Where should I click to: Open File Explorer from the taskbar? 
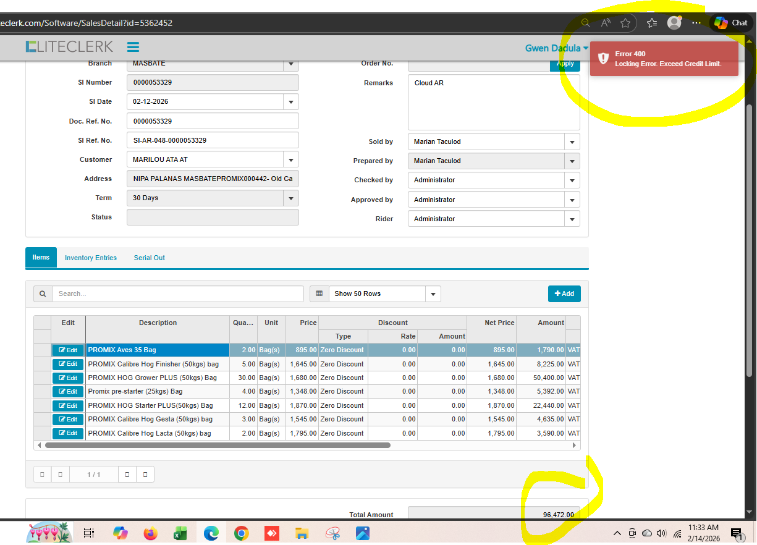pyautogui.click(x=302, y=533)
